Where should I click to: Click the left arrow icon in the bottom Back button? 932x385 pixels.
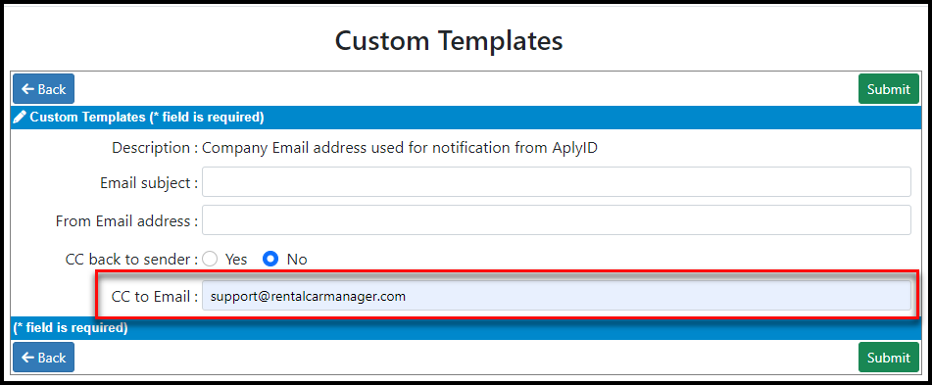click(28, 357)
